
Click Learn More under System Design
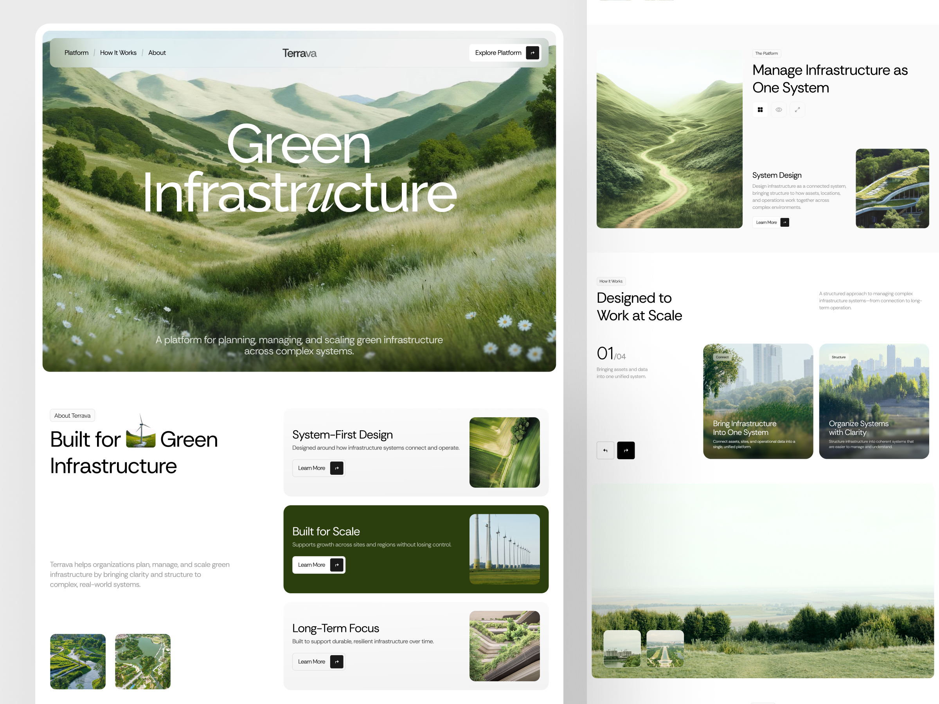(x=771, y=223)
